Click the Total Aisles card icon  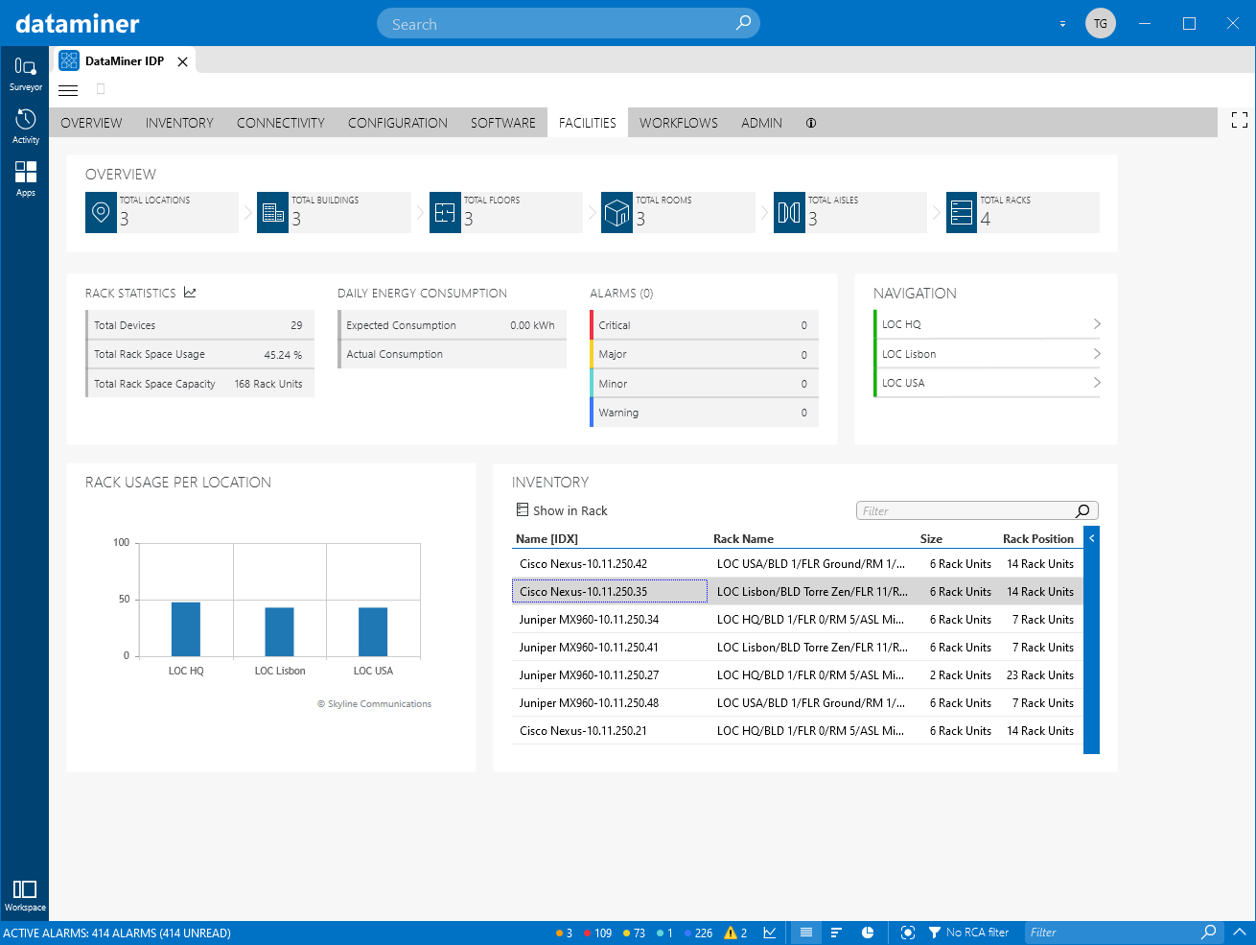tap(789, 212)
